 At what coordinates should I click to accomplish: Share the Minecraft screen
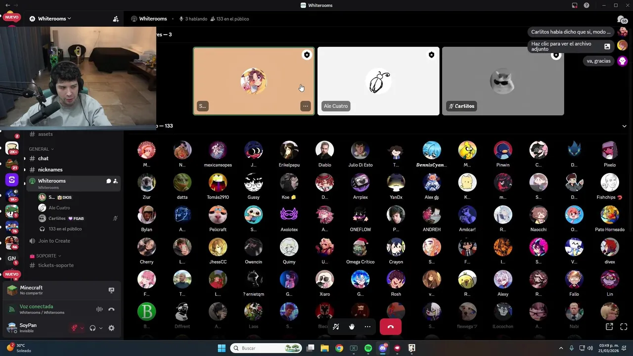point(111,290)
